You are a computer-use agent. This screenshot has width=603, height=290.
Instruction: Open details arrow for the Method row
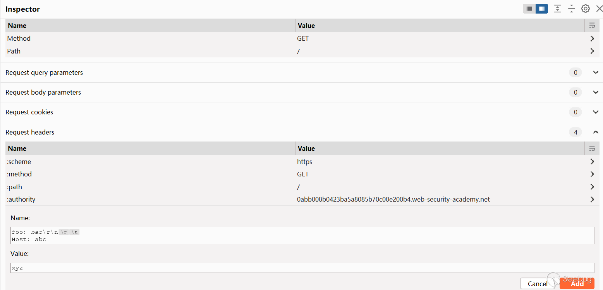click(x=592, y=38)
